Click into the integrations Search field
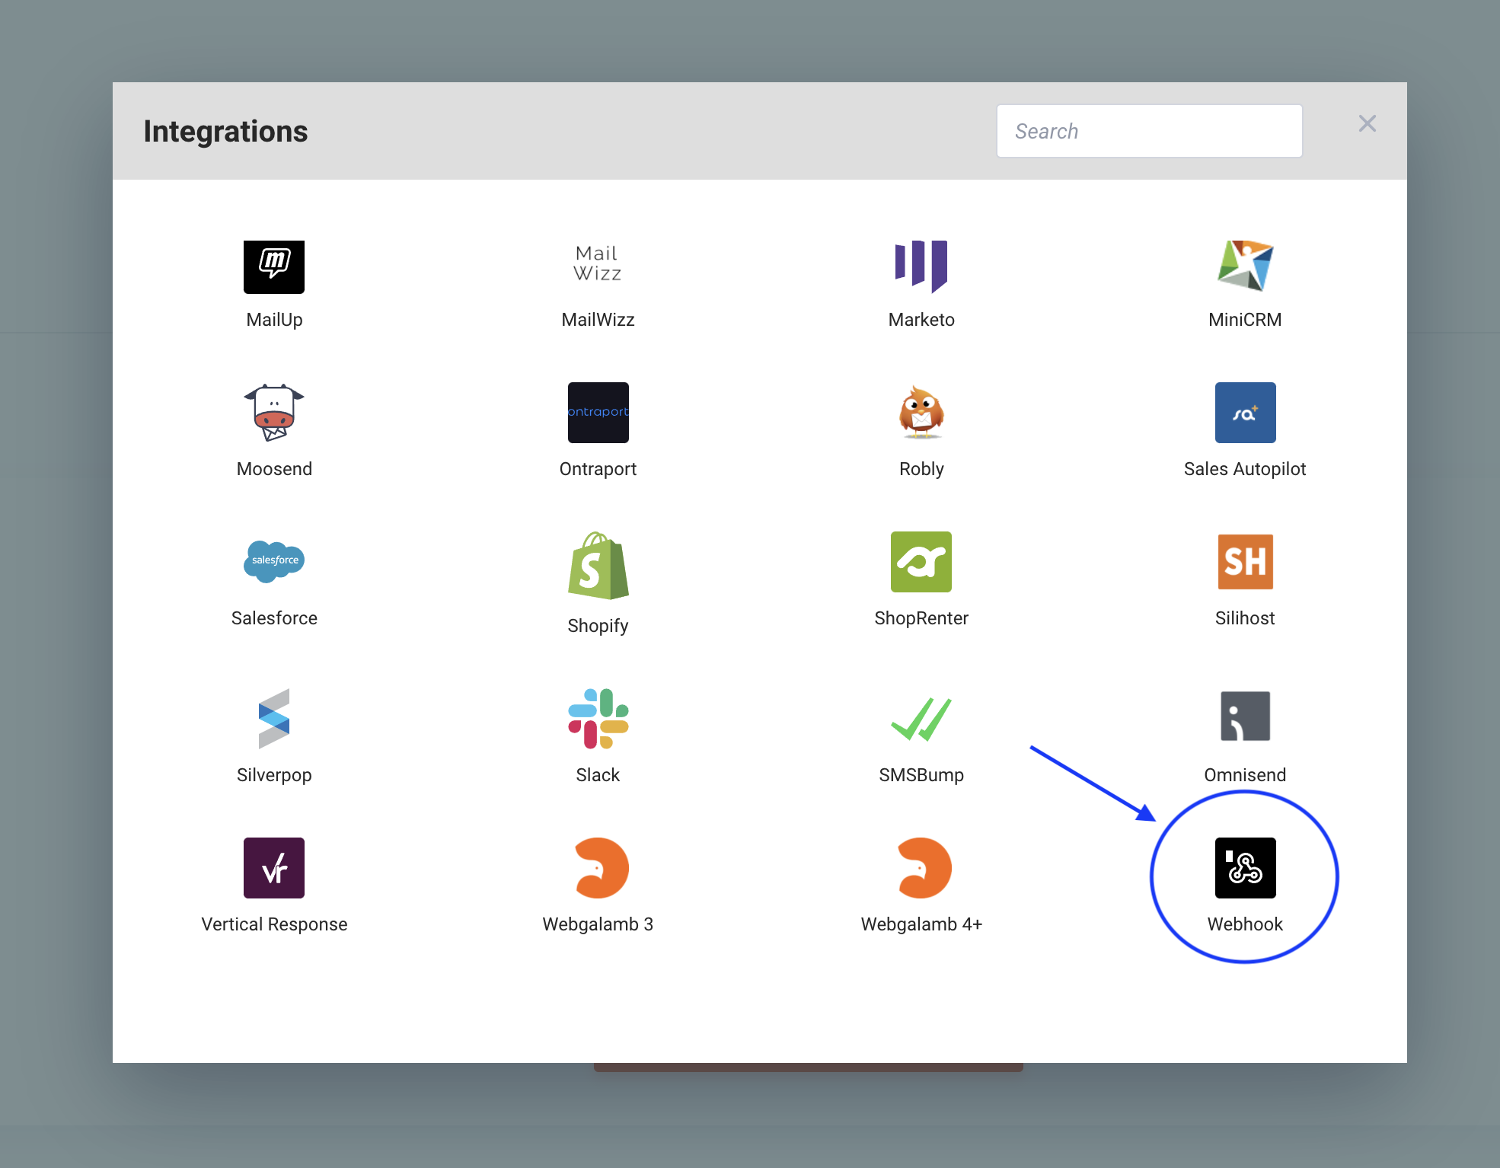The image size is (1500, 1168). 1149,131
